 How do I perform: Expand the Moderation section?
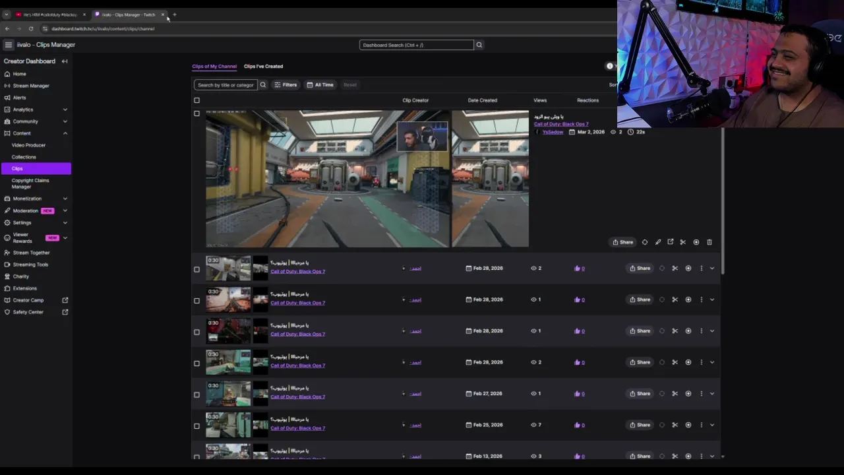point(65,210)
